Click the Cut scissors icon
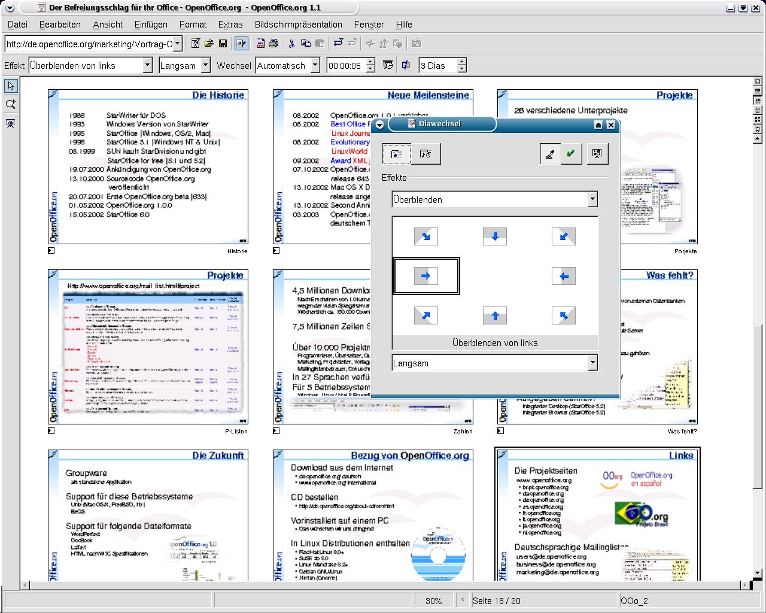The width and height of the screenshot is (766, 613). pyautogui.click(x=291, y=43)
